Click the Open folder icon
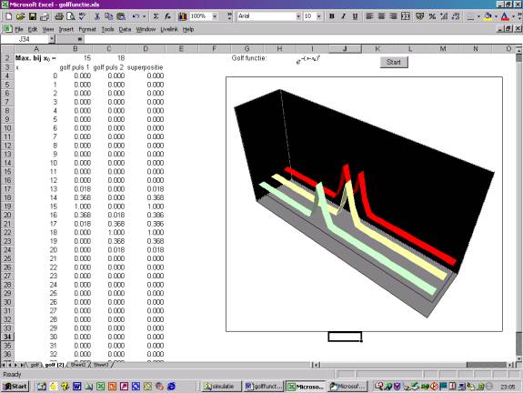This screenshot has width=523, height=393. [20, 16]
